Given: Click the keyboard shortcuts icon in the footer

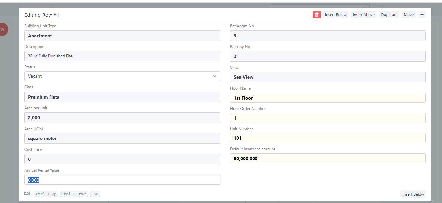Looking at the screenshot, I should tap(27, 194).
